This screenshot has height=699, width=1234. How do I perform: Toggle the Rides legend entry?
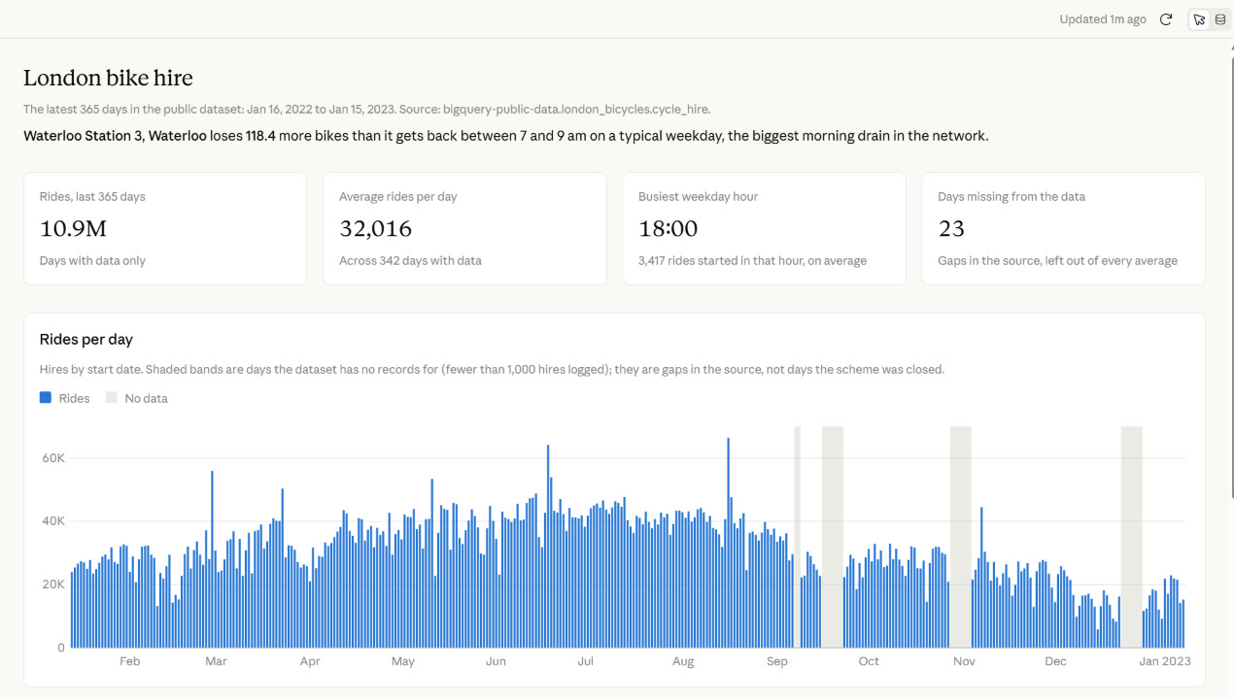[x=64, y=398]
